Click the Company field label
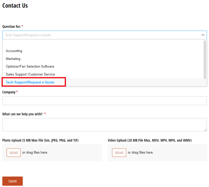This screenshot has height=187, width=209. tap(9, 92)
